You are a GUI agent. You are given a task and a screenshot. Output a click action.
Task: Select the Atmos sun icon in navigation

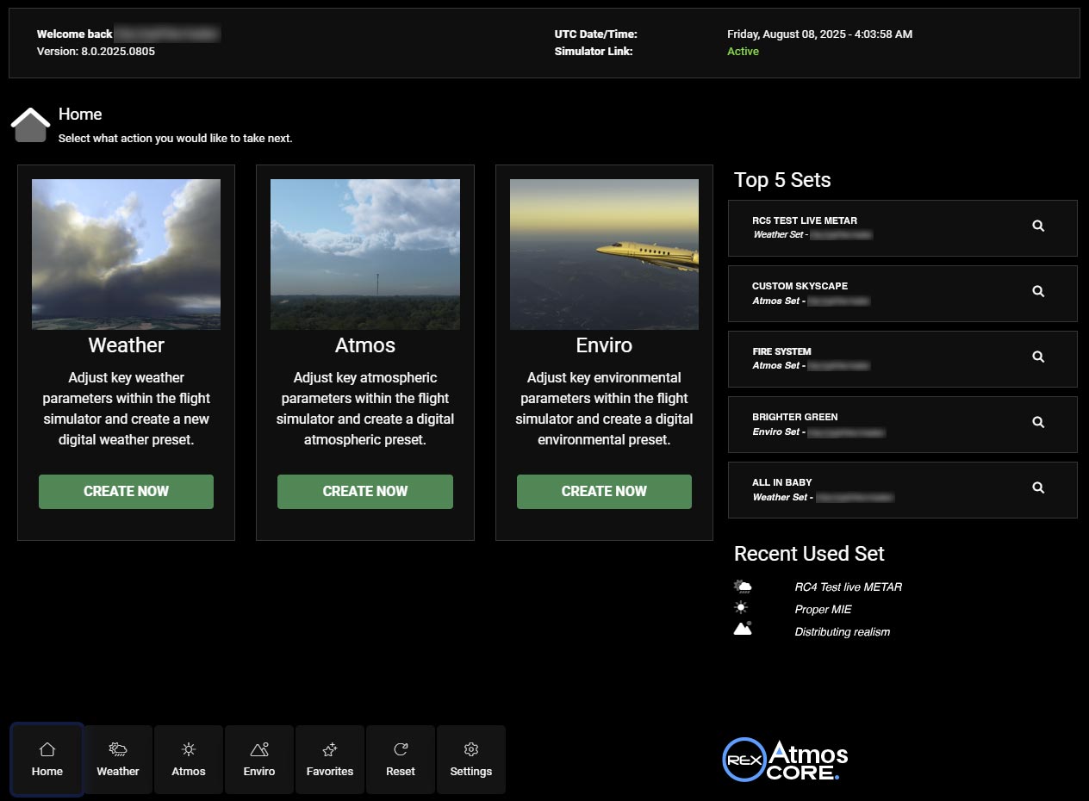tap(188, 749)
